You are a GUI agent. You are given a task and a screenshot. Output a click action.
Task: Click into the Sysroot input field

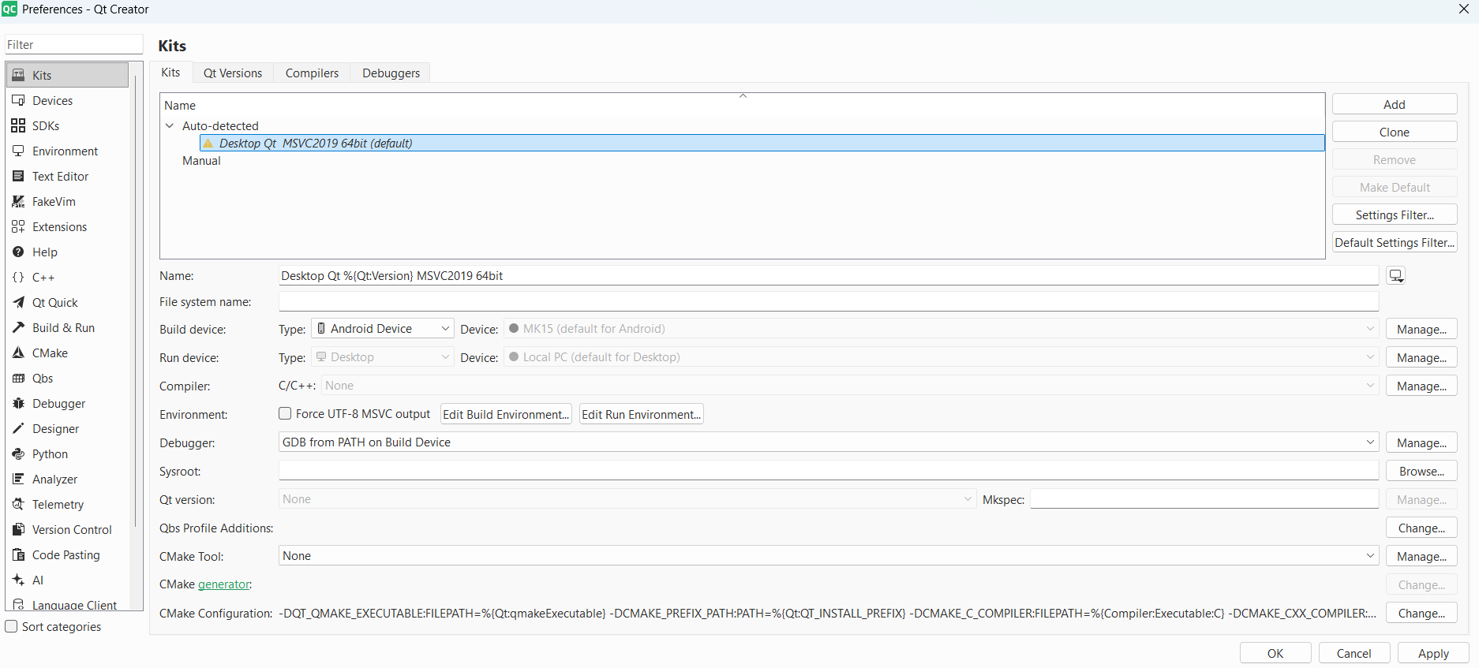pos(827,471)
